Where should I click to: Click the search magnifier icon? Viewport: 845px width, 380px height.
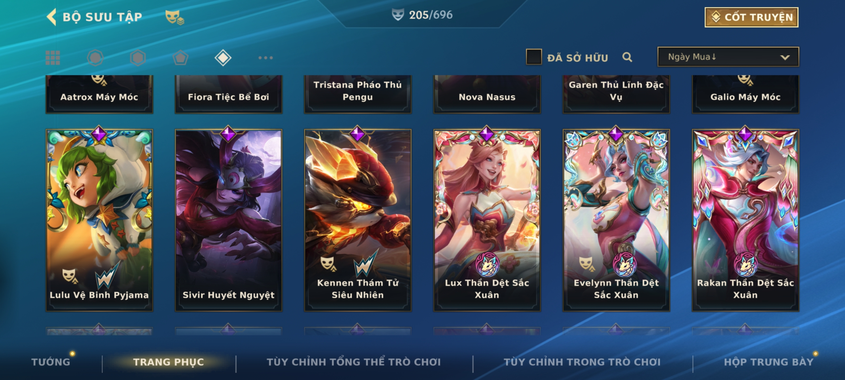pos(627,57)
